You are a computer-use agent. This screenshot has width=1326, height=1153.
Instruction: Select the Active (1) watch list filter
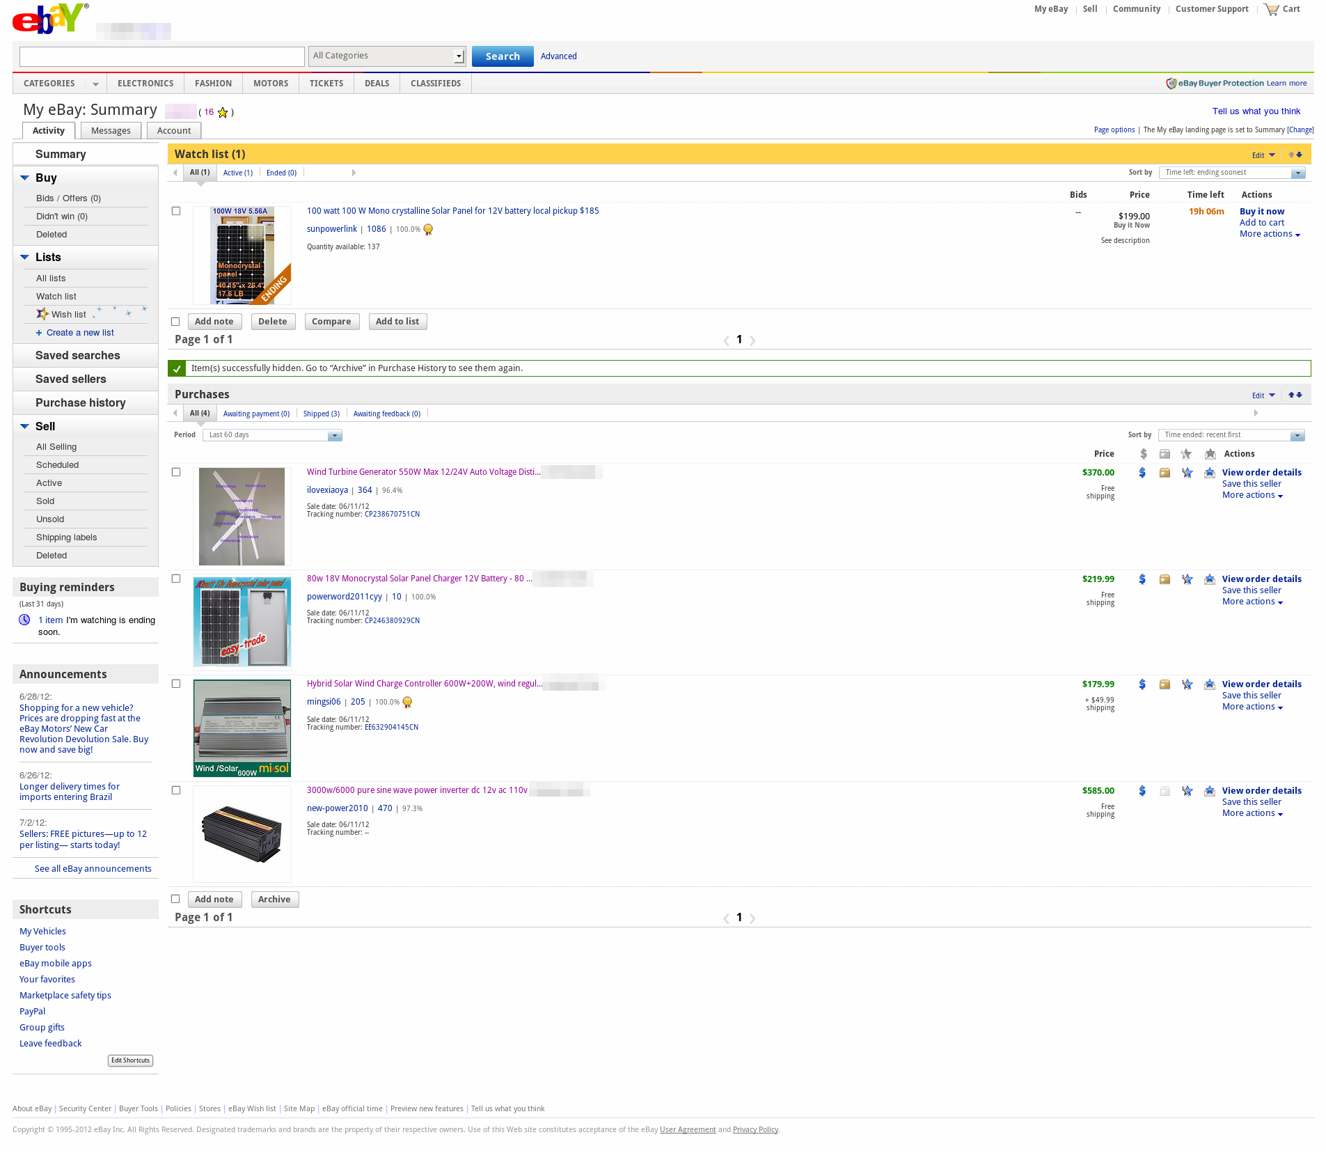click(238, 173)
